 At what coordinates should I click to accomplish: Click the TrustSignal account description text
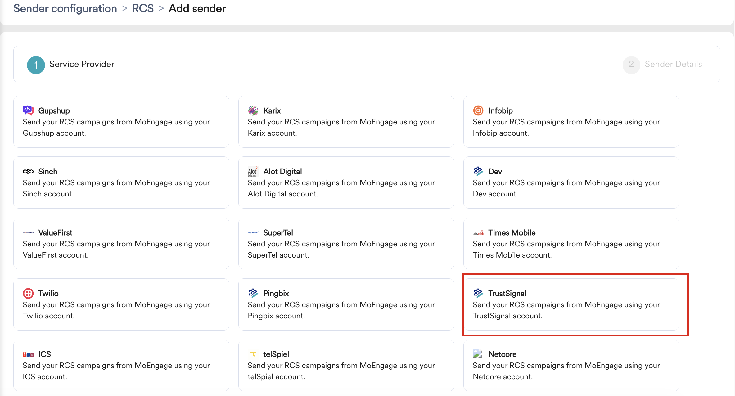point(566,310)
